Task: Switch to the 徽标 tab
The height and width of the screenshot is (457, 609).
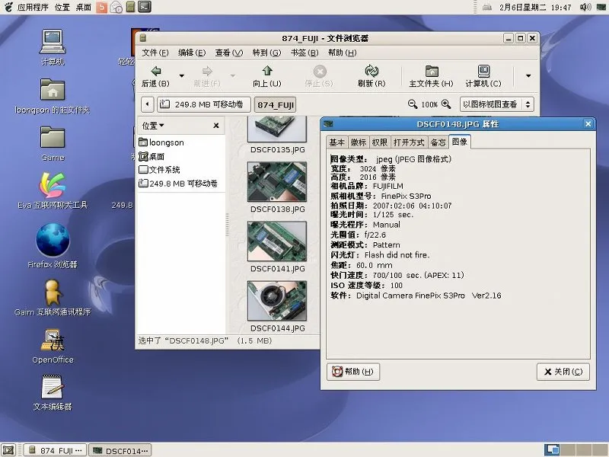Action: tap(358, 142)
